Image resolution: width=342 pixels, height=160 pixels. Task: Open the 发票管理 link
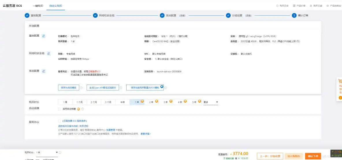(x=110, y=130)
